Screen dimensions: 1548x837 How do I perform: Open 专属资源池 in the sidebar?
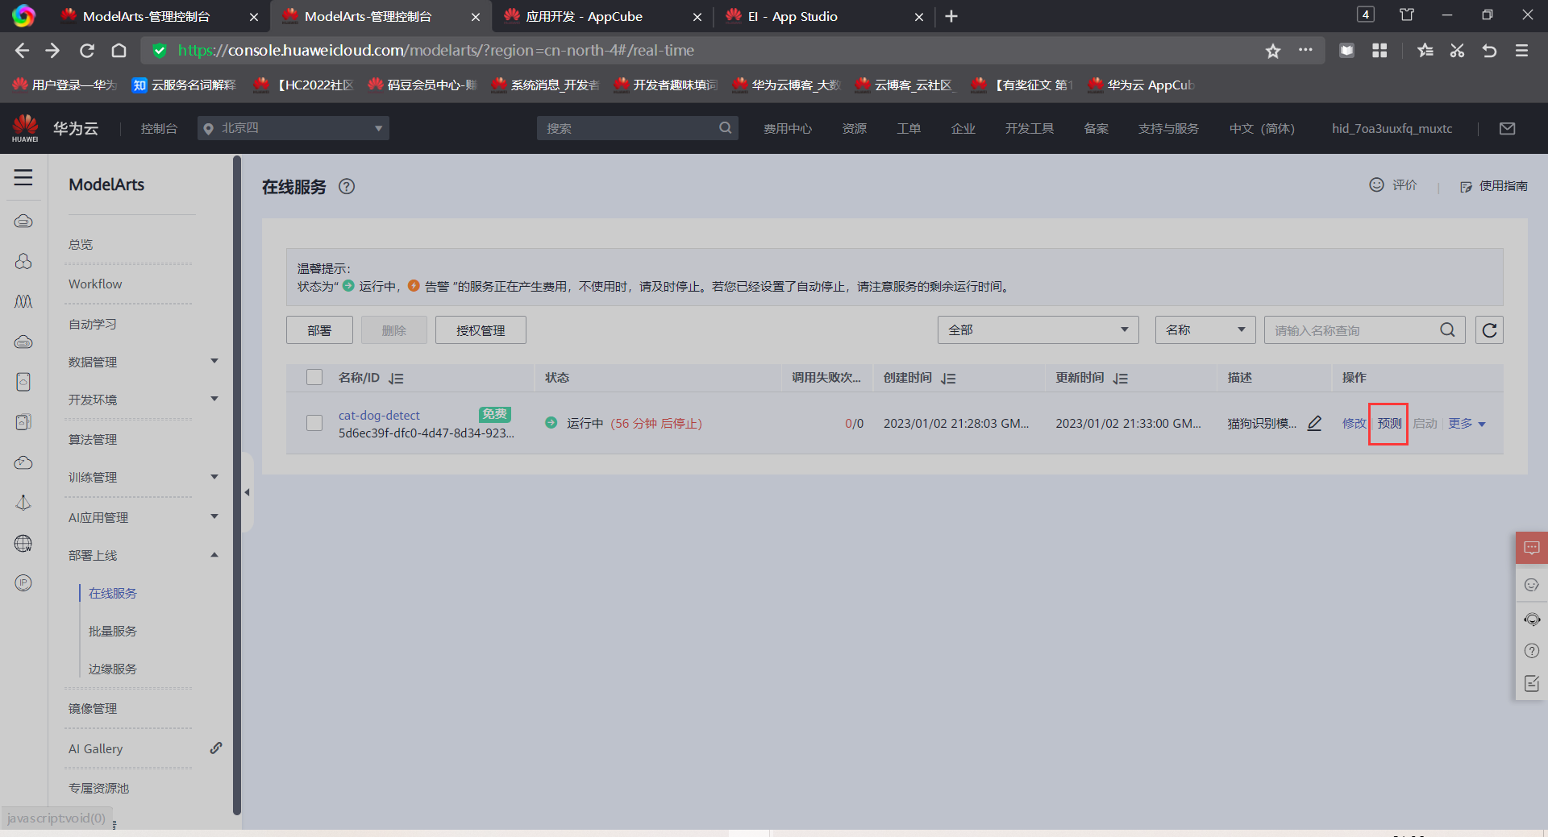98,788
